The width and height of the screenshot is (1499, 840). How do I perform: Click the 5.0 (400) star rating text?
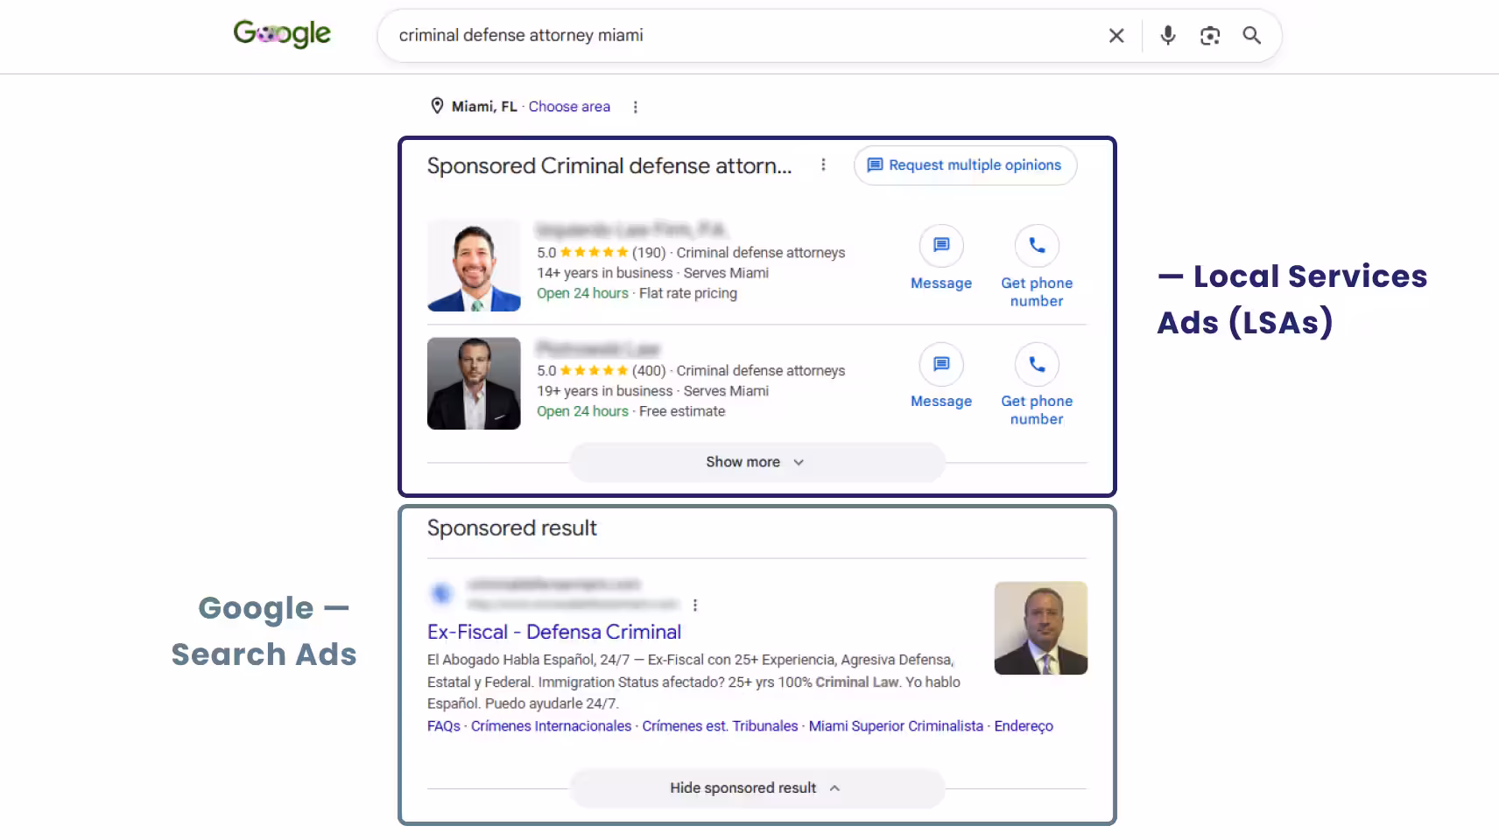coord(602,371)
